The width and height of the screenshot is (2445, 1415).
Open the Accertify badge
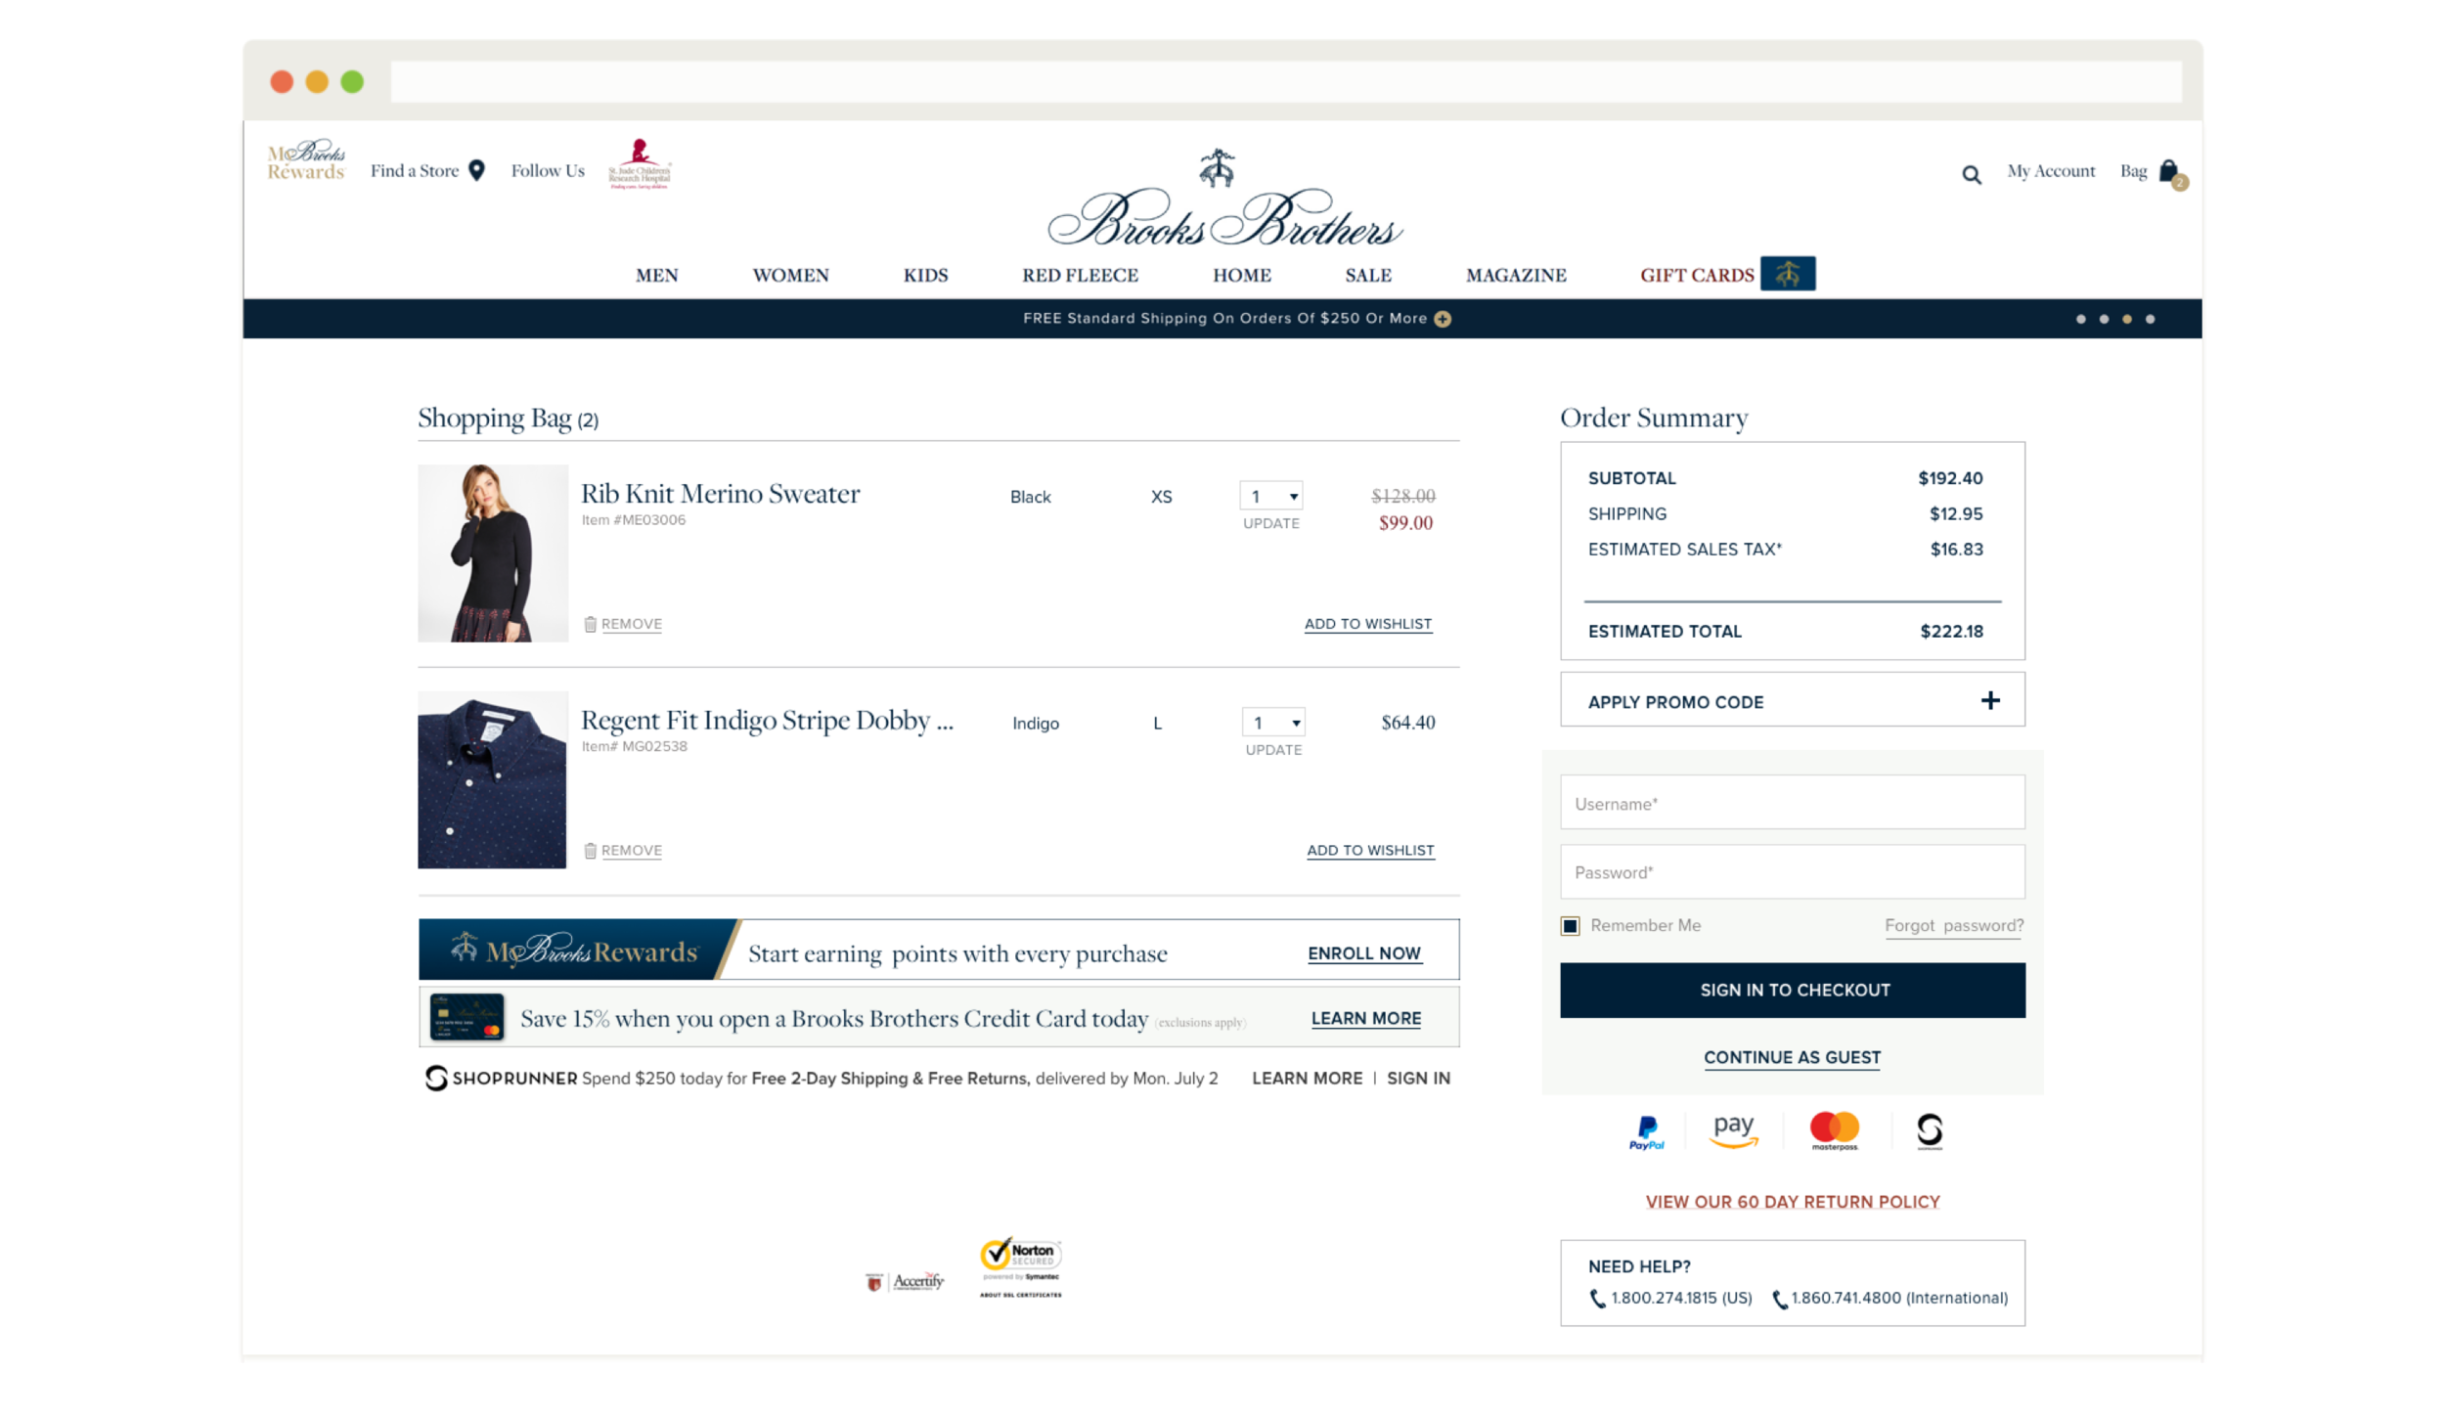[x=905, y=1282]
